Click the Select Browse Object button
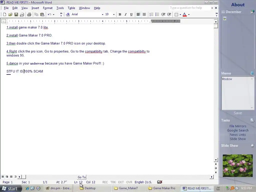 coord(216,168)
